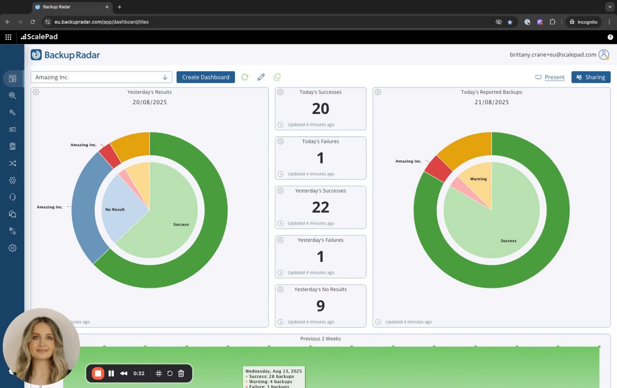Expand the Amazing Inc. dashboard dropdown

[101, 77]
